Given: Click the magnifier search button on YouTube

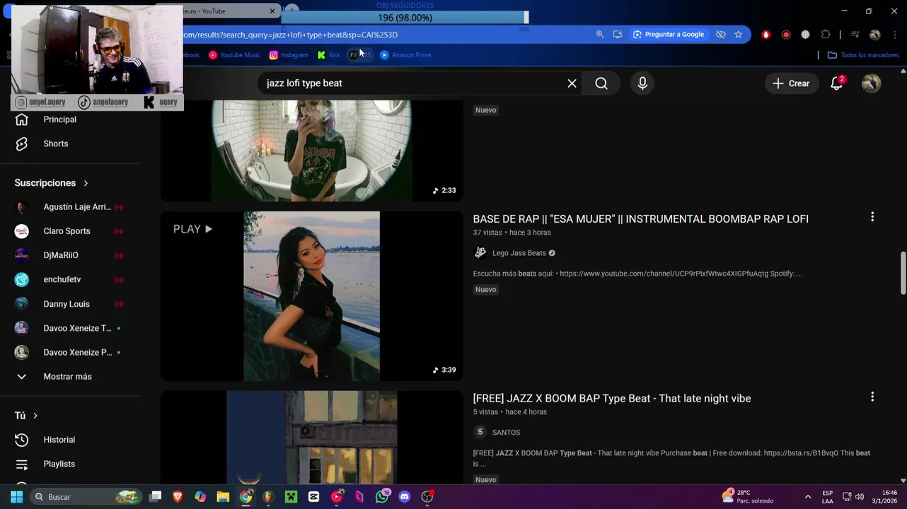Looking at the screenshot, I should (x=601, y=83).
